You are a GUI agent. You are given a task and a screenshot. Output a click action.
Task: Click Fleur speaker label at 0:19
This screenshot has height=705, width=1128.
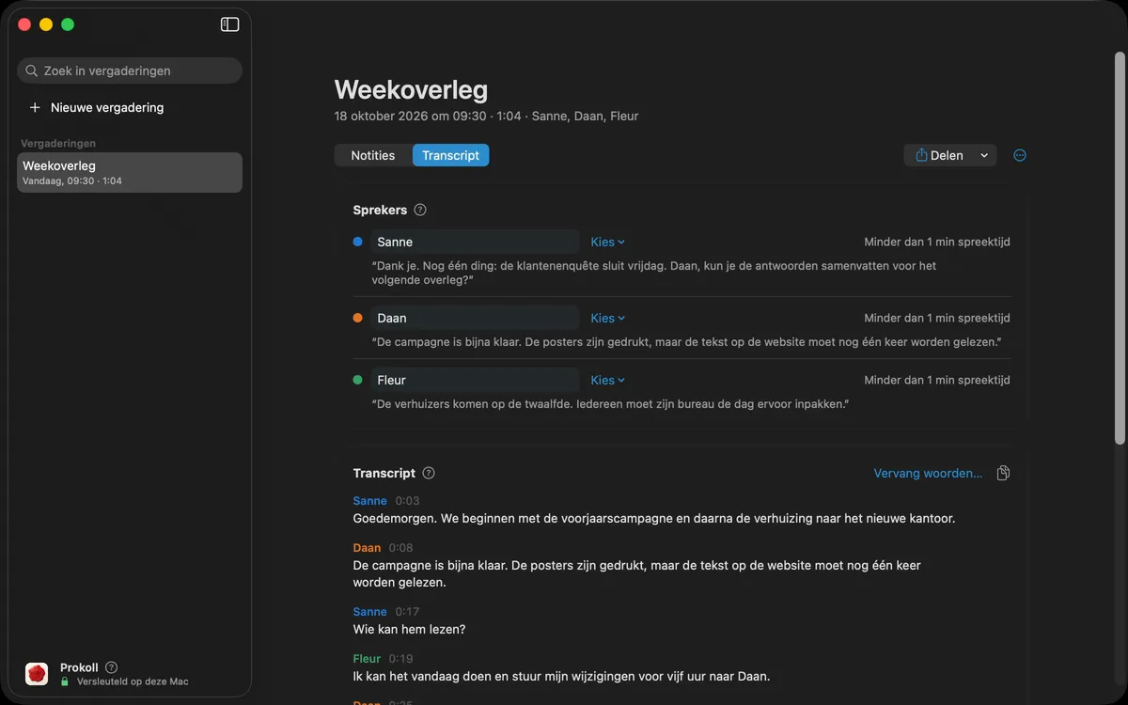pos(367,659)
